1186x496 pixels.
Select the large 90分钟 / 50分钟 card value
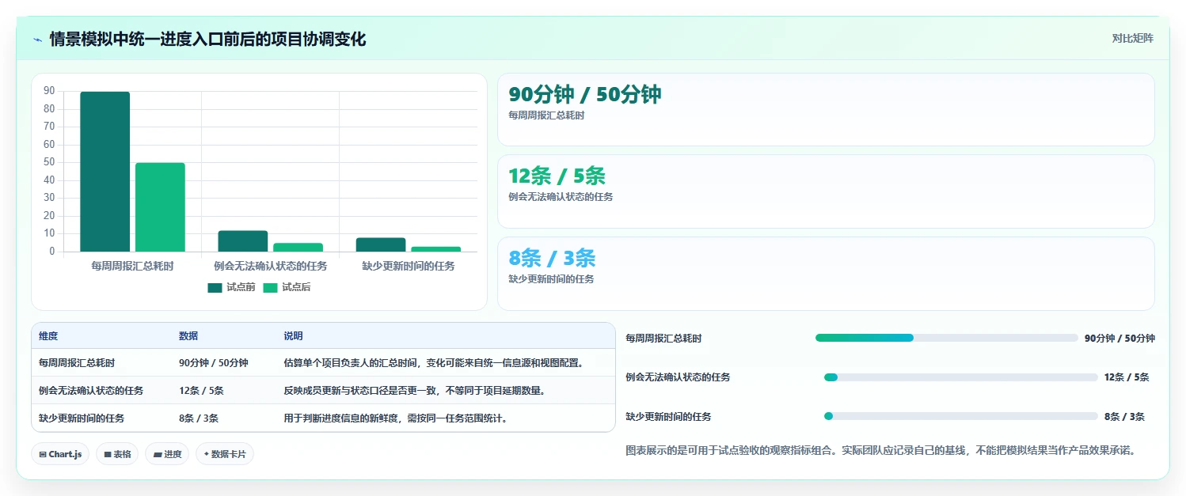pos(584,95)
